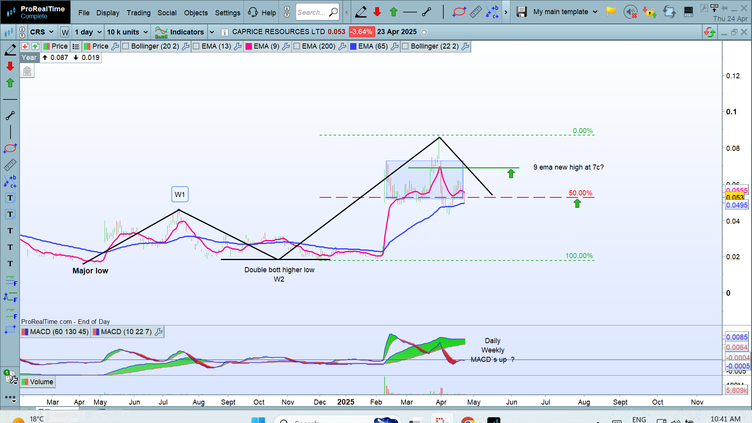Click the ProRealTime search field

(x=317, y=12)
